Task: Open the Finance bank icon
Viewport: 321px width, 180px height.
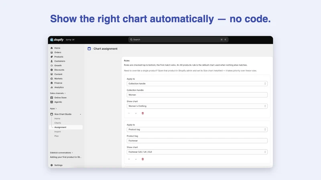Action: [x=52, y=83]
